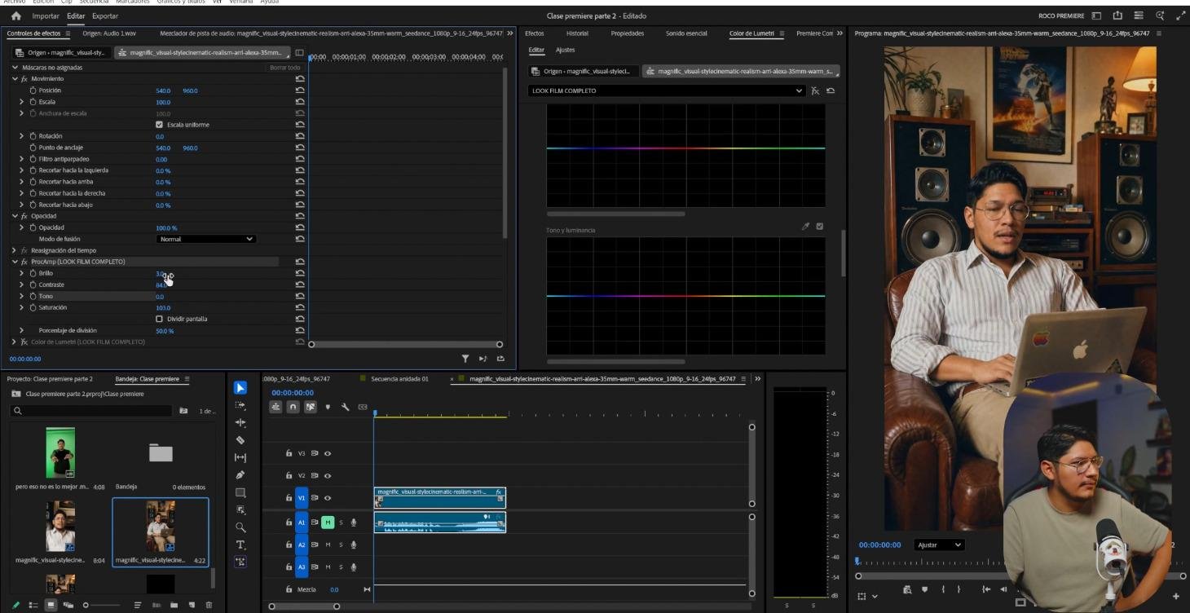The image size is (1190, 613).
Task: Open the Sonido esencial panel tab
Action: coord(686,33)
